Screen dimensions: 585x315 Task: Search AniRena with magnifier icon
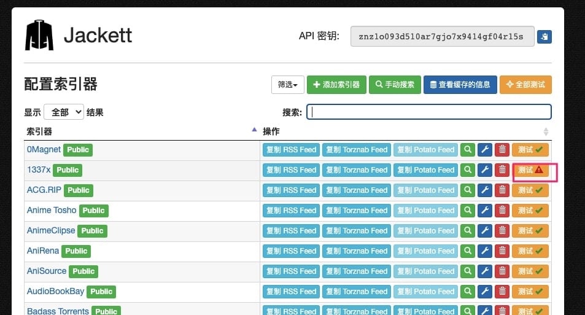(468, 251)
